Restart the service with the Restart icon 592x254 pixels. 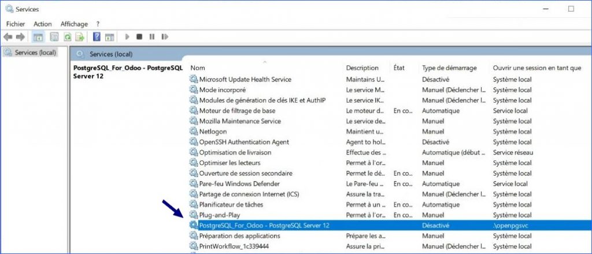coord(165,37)
